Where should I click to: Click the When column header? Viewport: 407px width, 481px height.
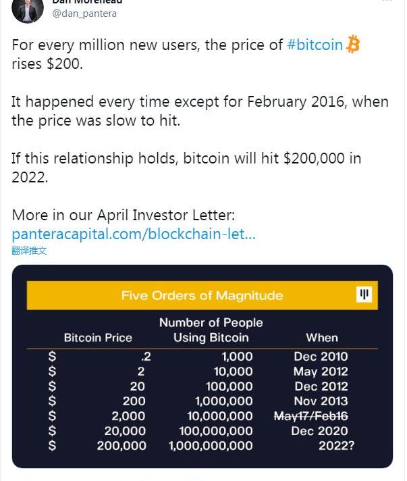[322, 337]
